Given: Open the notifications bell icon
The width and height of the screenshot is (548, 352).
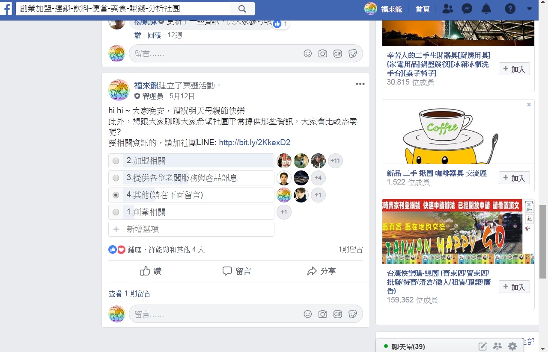Looking at the screenshot, I should coord(486,9).
